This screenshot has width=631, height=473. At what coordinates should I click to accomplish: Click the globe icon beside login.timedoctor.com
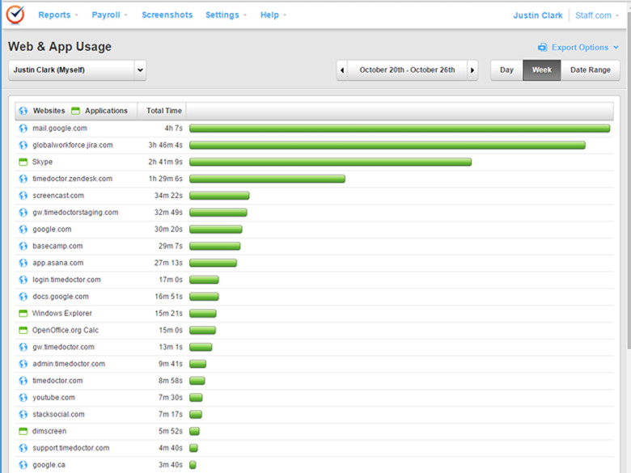coord(23,280)
